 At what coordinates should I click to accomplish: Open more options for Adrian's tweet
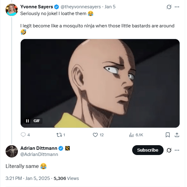click(x=177, y=150)
